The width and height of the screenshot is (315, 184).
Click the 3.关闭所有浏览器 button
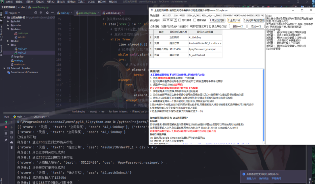pos(254,20)
